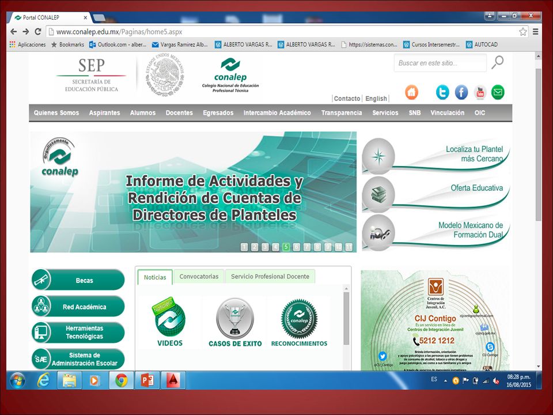
Task: Click the page vertical scrollbar
Action: click(x=538, y=145)
